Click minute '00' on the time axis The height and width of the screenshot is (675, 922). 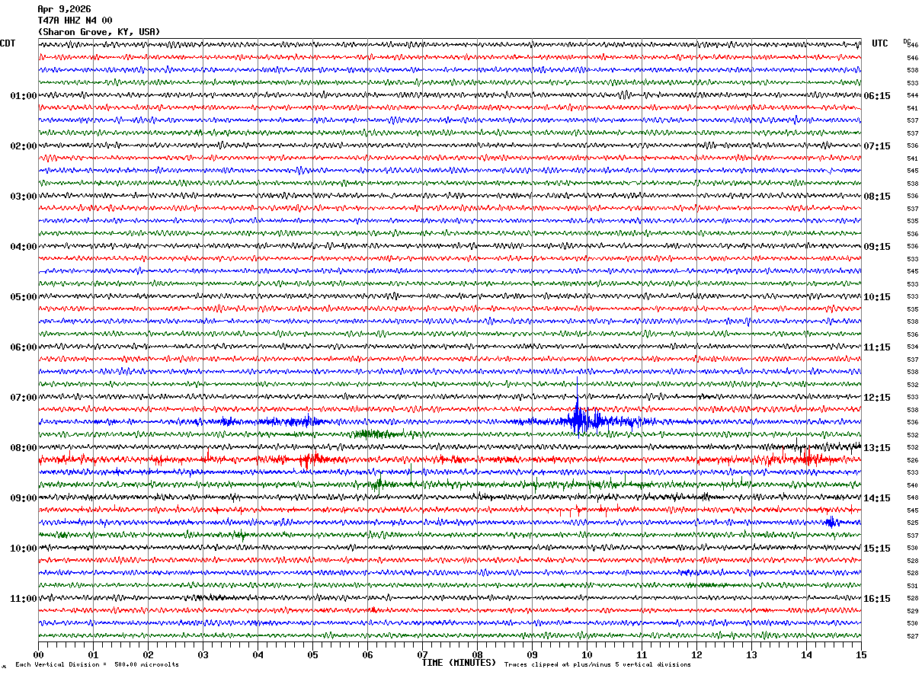tap(38, 654)
